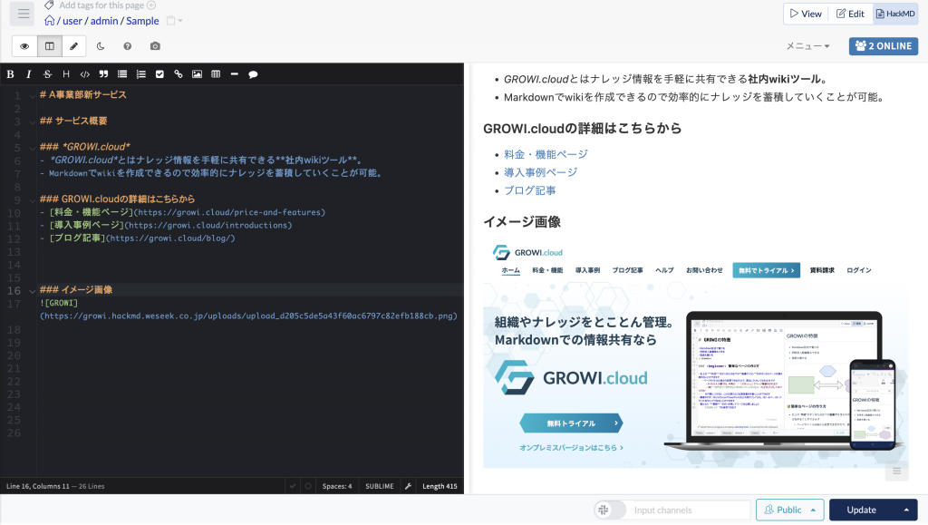The image size is (928, 525).
Task: Change indentation via Spaces: 4
Action: [x=337, y=486]
